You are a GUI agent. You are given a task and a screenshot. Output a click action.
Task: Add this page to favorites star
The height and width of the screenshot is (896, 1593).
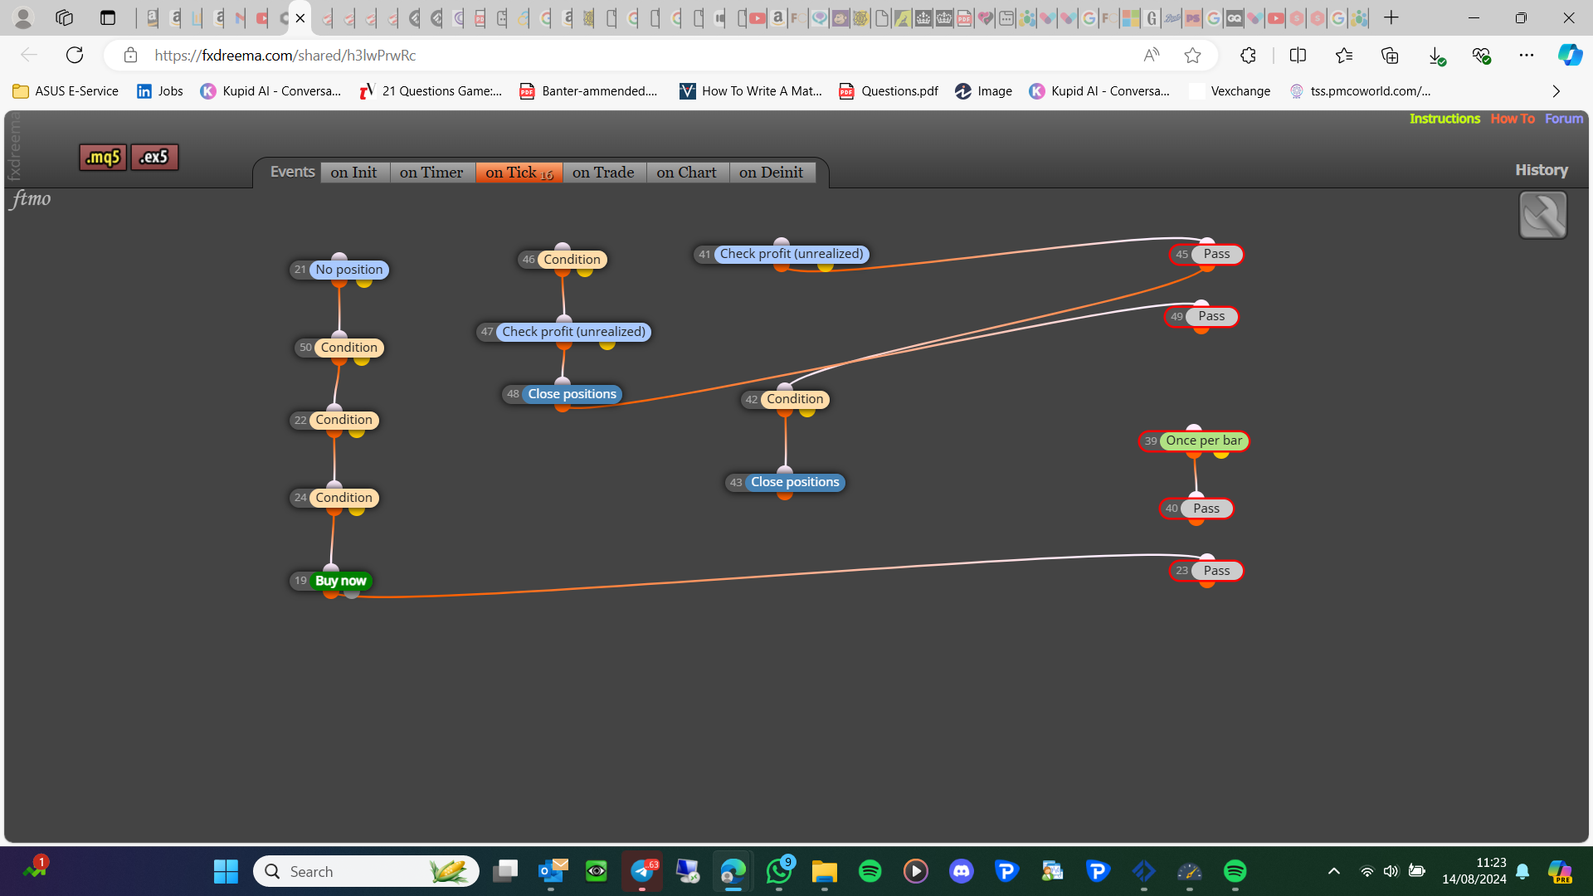(1192, 56)
